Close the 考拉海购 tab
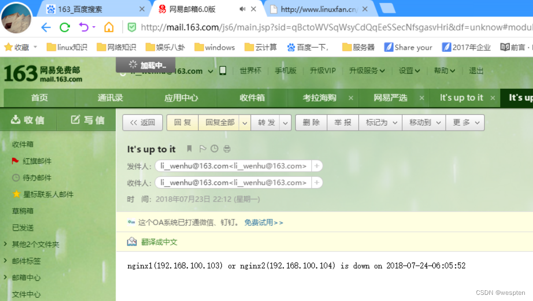The image size is (533, 301). [x=351, y=98]
